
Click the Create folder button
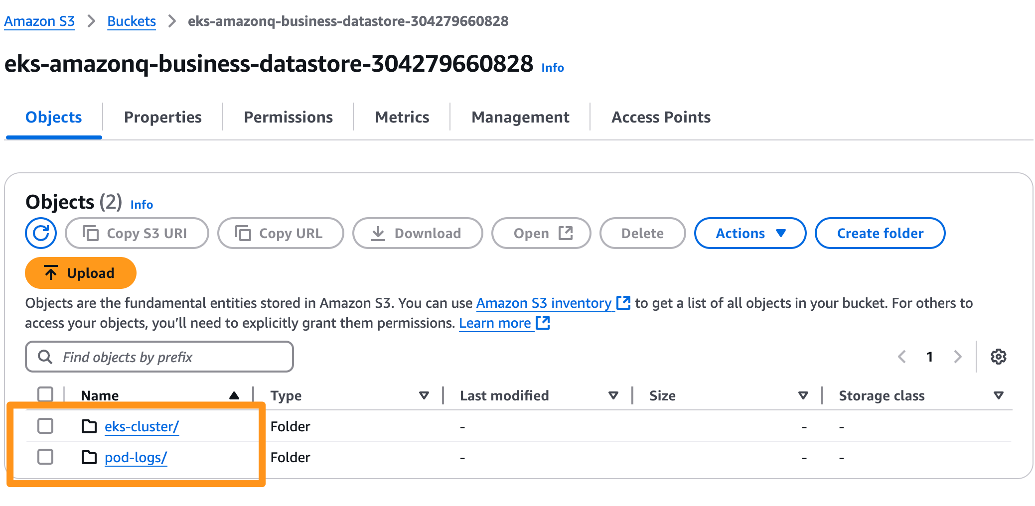pyautogui.click(x=880, y=233)
